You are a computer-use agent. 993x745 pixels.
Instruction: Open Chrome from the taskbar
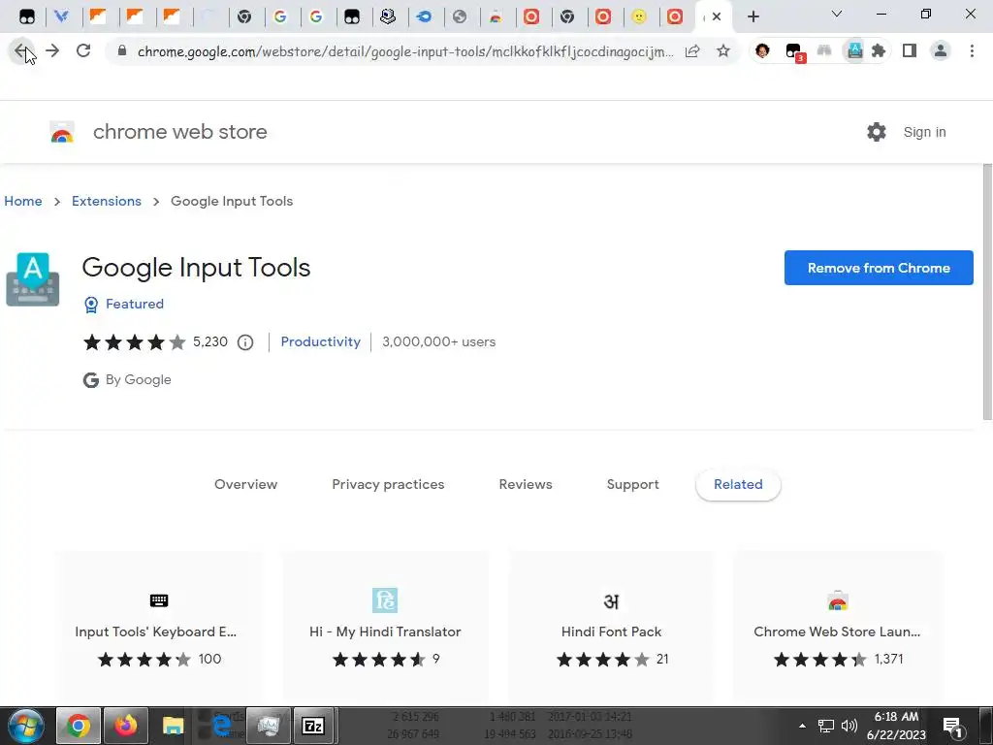pyautogui.click(x=79, y=726)
